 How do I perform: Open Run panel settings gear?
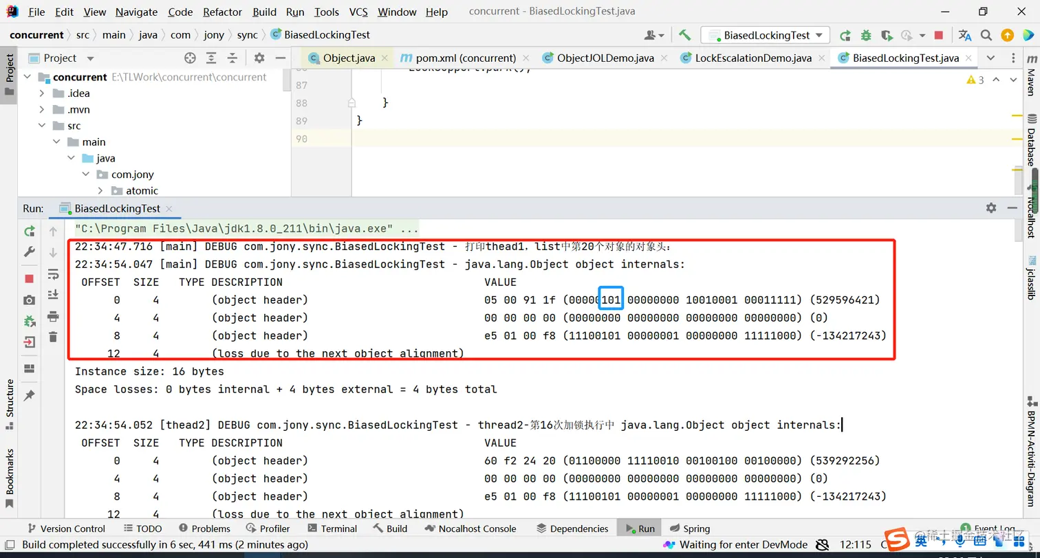(x=991, y=208)
